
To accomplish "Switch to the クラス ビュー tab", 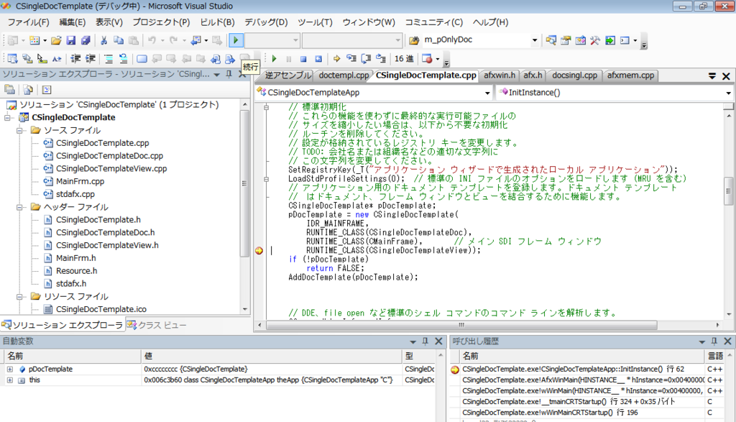I will pos(157,325).
